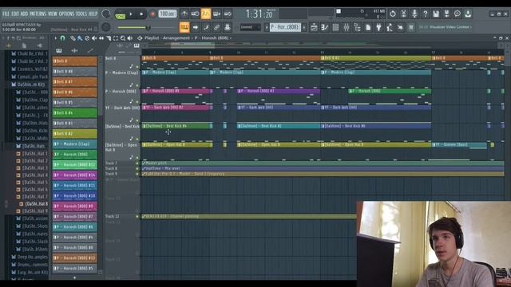This screenshot has height=287, width=511.
Task: Select the Playlist Select tool
Action: click(x=115, y=38)
